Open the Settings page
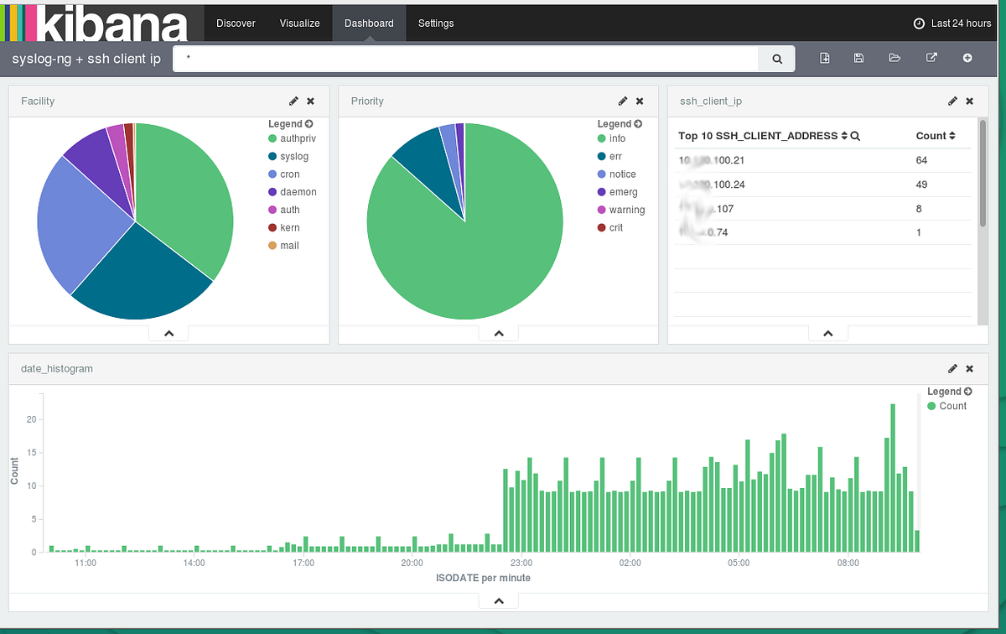The image size is (1006, 634). [x=435, y=23]
